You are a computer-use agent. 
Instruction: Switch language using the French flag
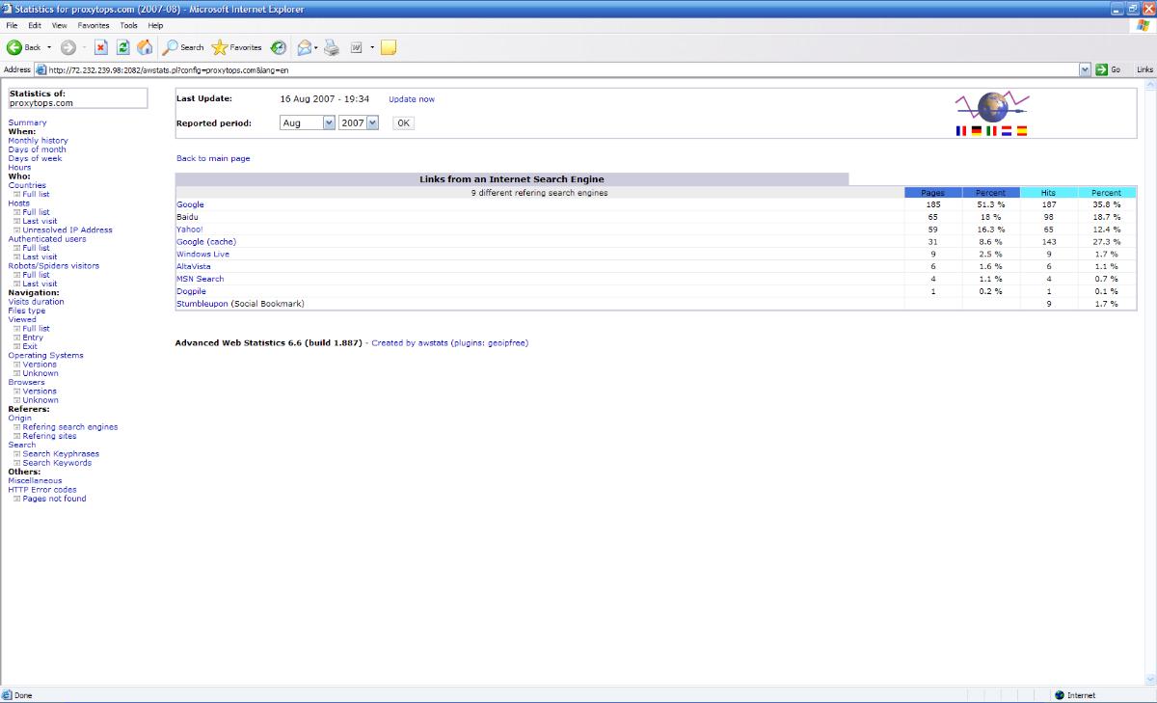tap(960, 131)
